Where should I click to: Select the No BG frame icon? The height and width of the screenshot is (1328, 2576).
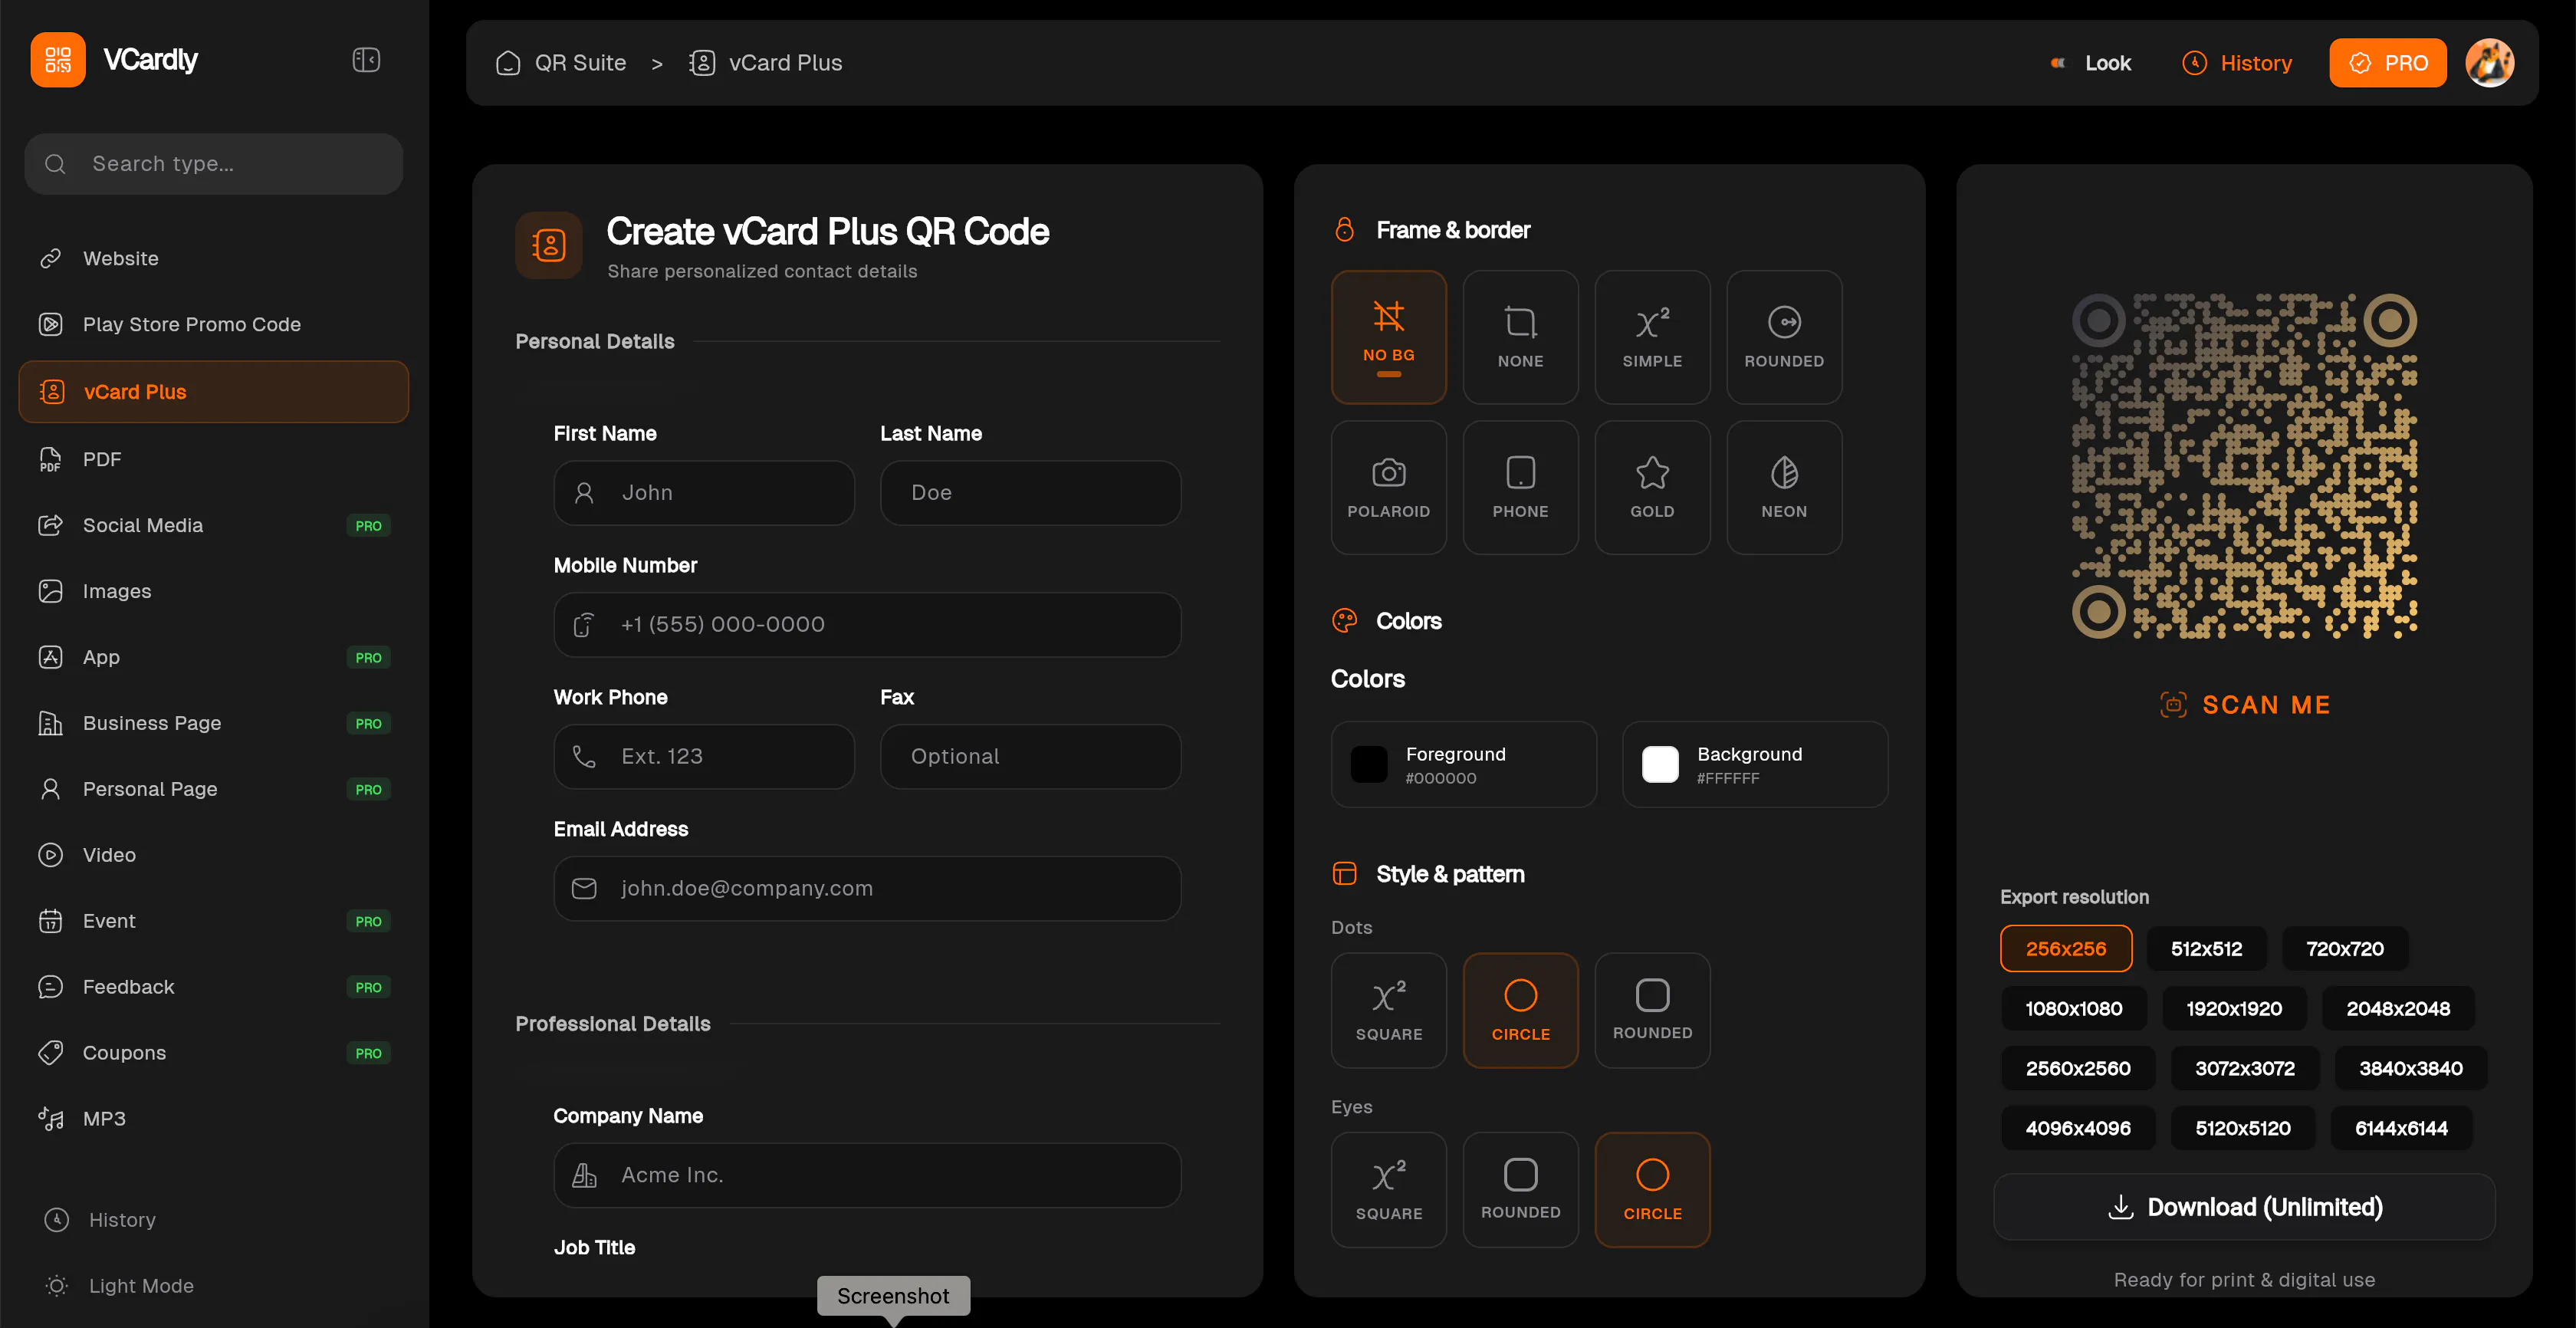[x=1388, y=316]
